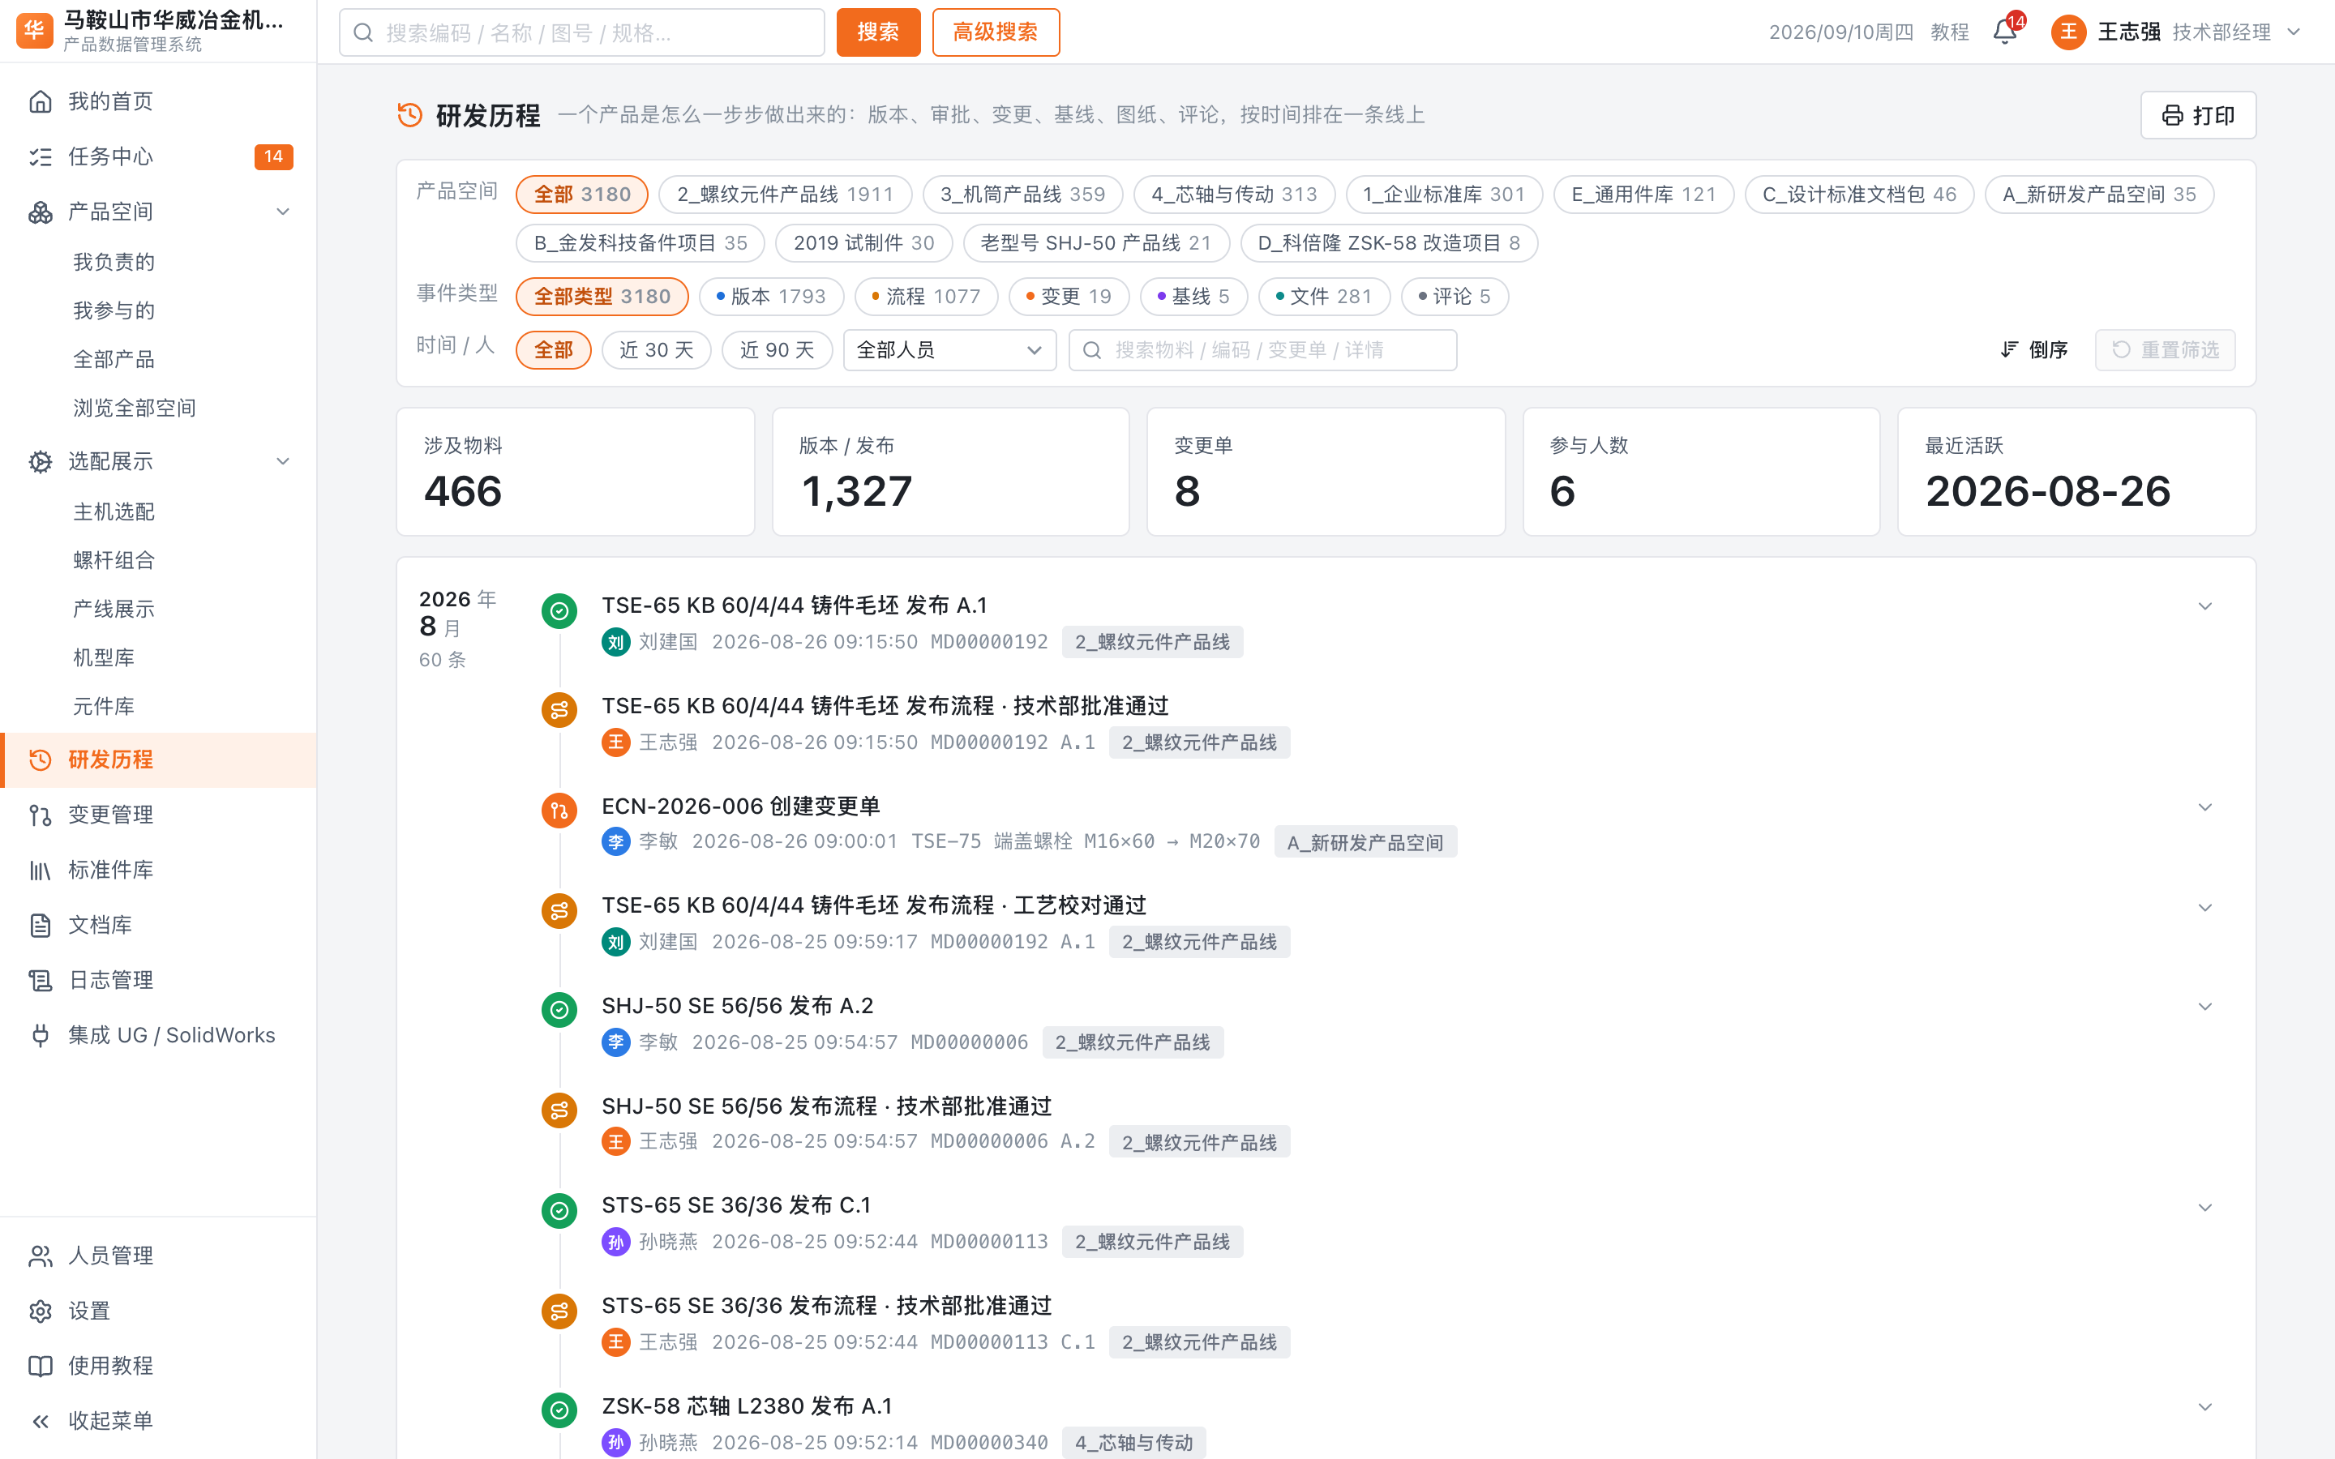Open 集成 UG / SolidWorks integration
2335x1459 pixels.
click(158, 1034)
